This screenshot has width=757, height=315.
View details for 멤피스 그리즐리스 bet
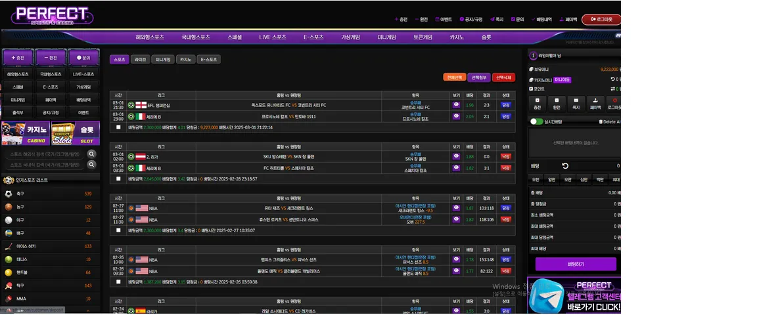click(x=456, y=259)
